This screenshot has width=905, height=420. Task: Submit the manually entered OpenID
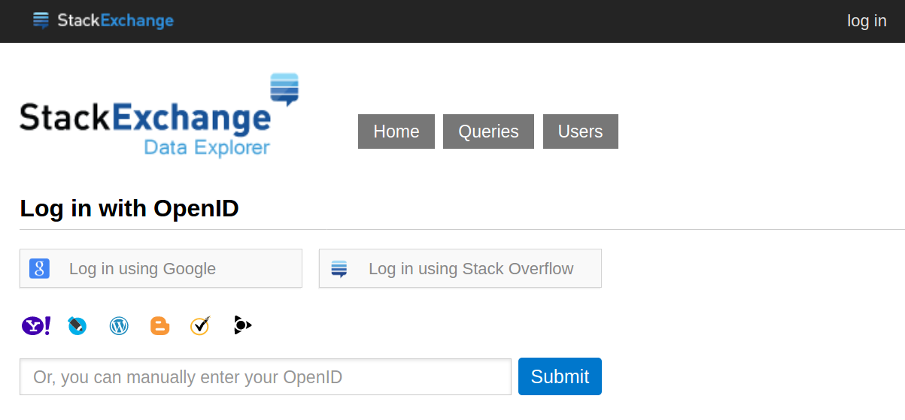click(560, 376)
